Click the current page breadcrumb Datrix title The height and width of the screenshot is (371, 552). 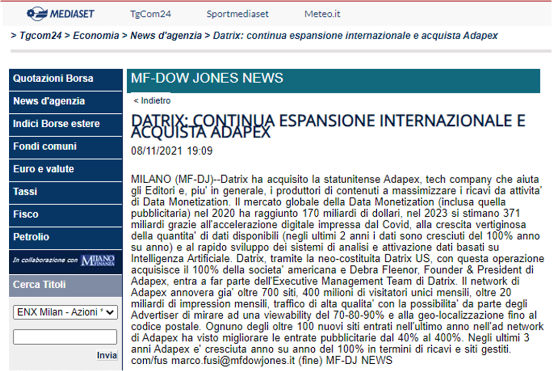click(x=355, y=36)
